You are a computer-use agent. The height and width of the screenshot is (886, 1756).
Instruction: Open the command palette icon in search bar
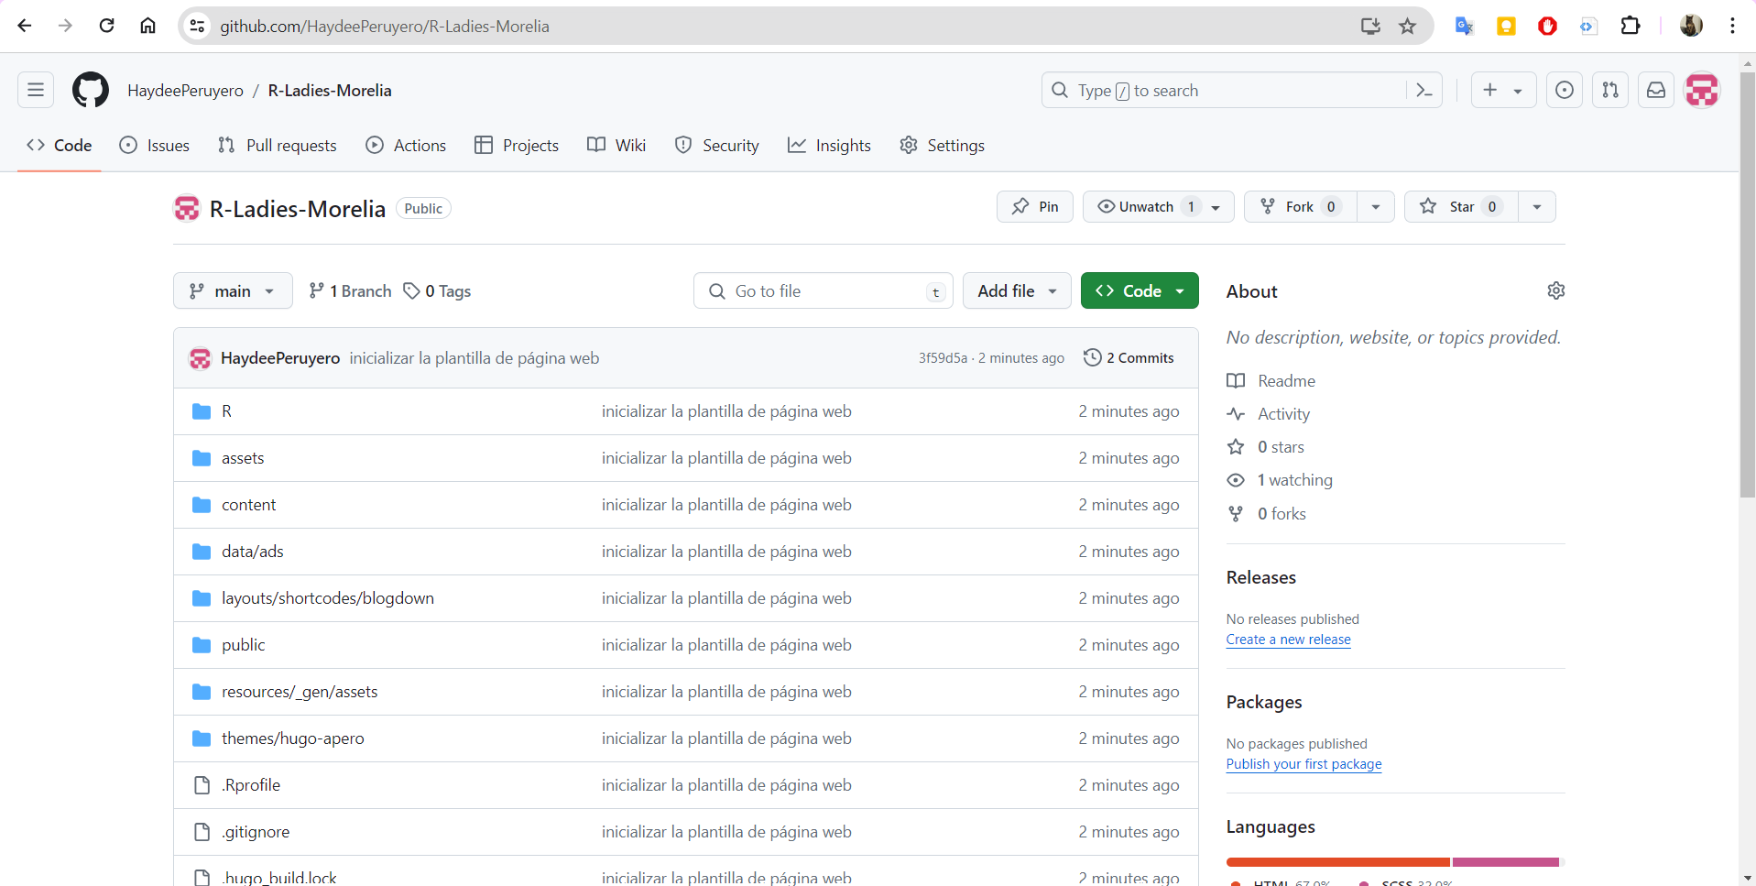point(1424,90)
